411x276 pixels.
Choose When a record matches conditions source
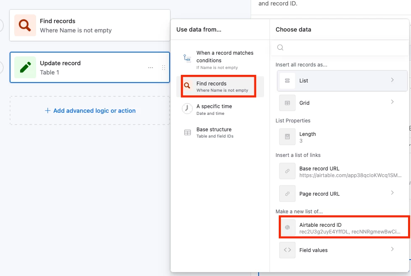pyautogui.click(x=220, y=60)
